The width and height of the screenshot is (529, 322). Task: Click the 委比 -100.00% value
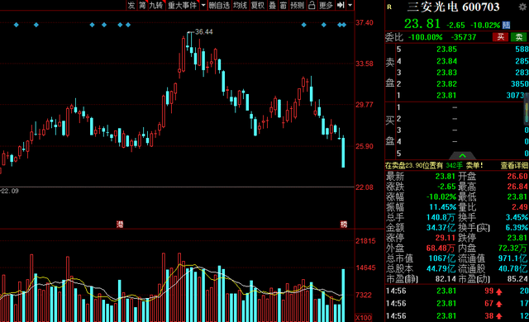[426, 37]
